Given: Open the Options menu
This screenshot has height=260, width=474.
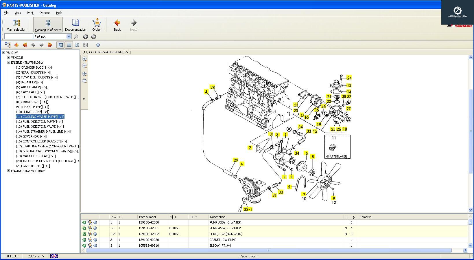Looking at the screenshot, I should pos(45,13).
